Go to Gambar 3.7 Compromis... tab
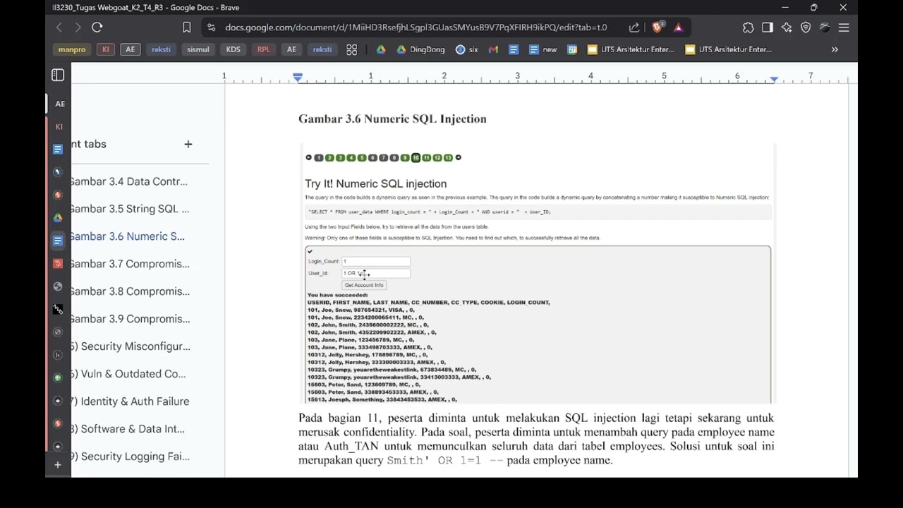This screenshot has height=508, width=903. (x=129, y=264)
